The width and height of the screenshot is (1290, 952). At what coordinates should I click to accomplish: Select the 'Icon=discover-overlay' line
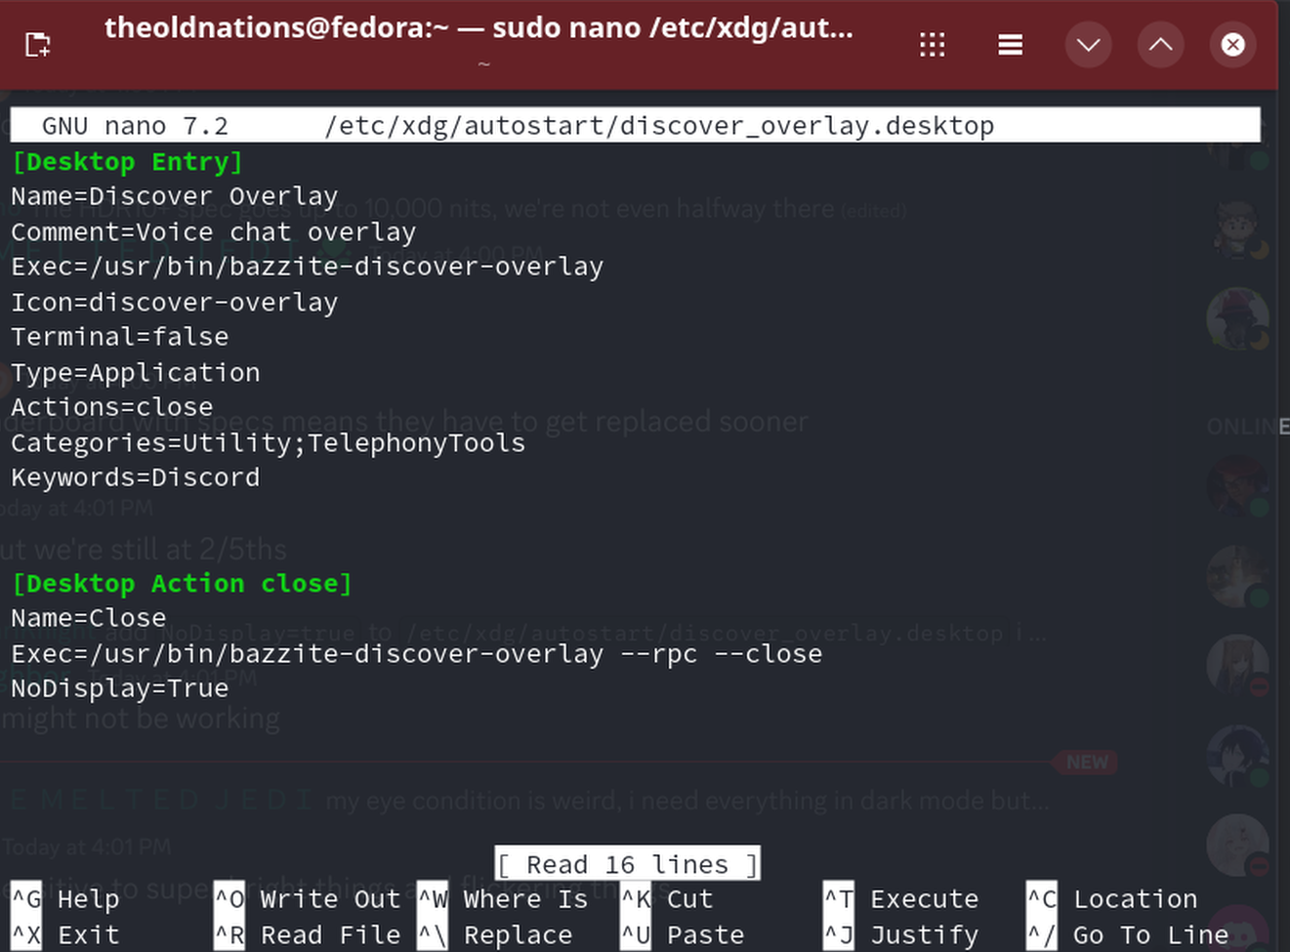tap(175, 303)
